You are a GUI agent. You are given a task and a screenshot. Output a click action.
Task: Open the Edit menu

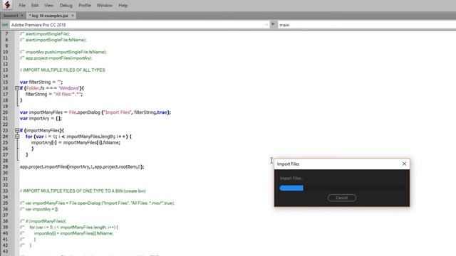click(35, 5)
